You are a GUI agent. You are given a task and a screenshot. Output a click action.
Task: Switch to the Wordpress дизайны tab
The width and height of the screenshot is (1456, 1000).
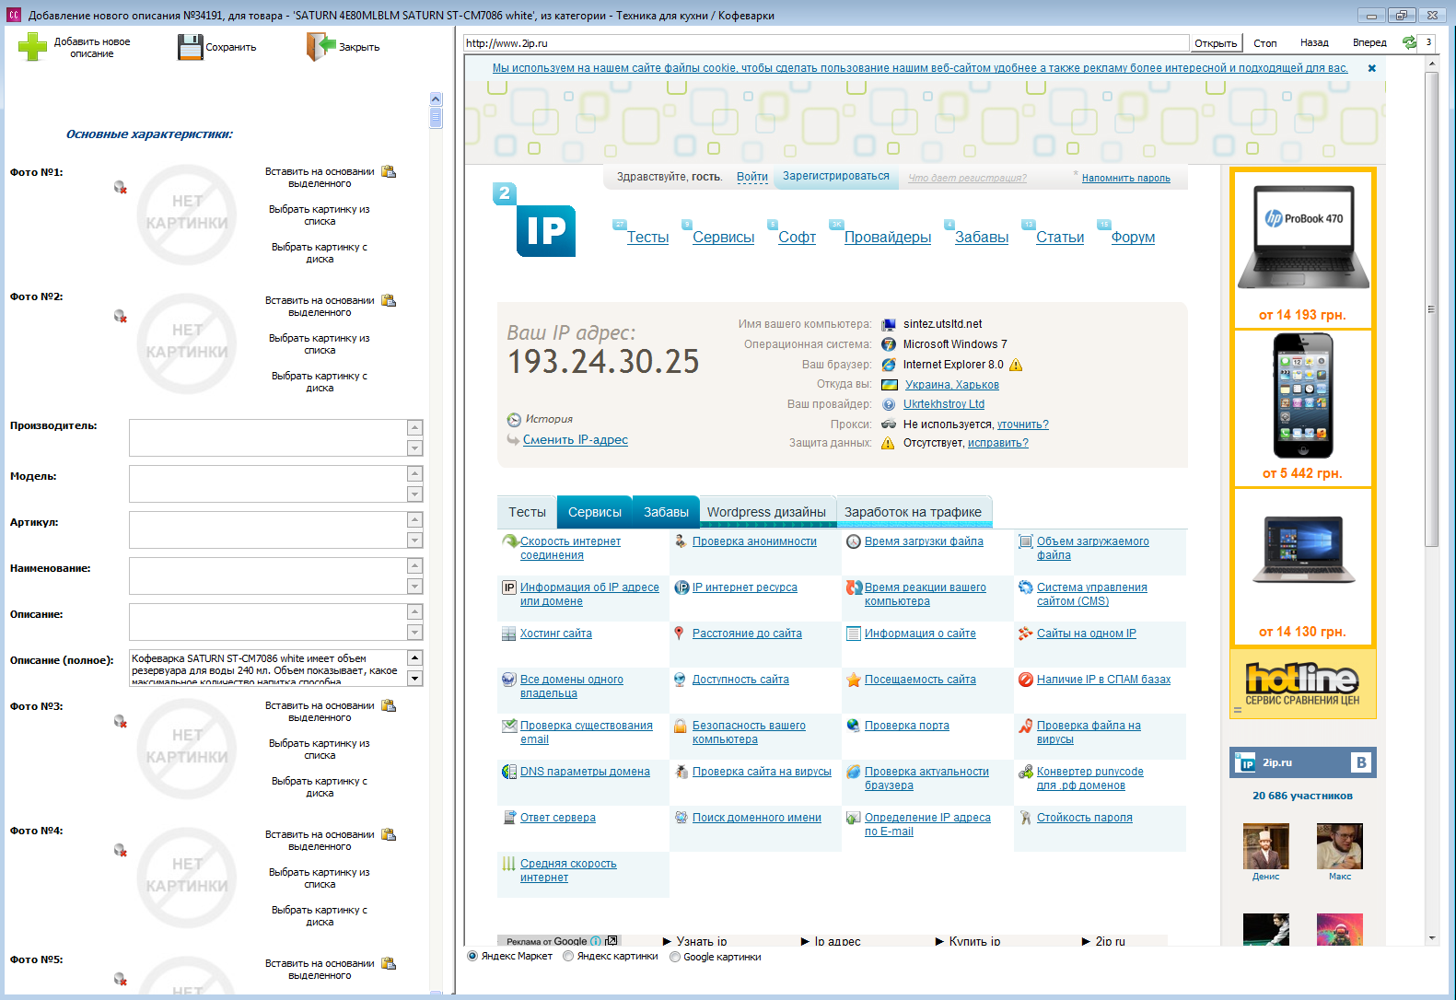coord(766,512)
